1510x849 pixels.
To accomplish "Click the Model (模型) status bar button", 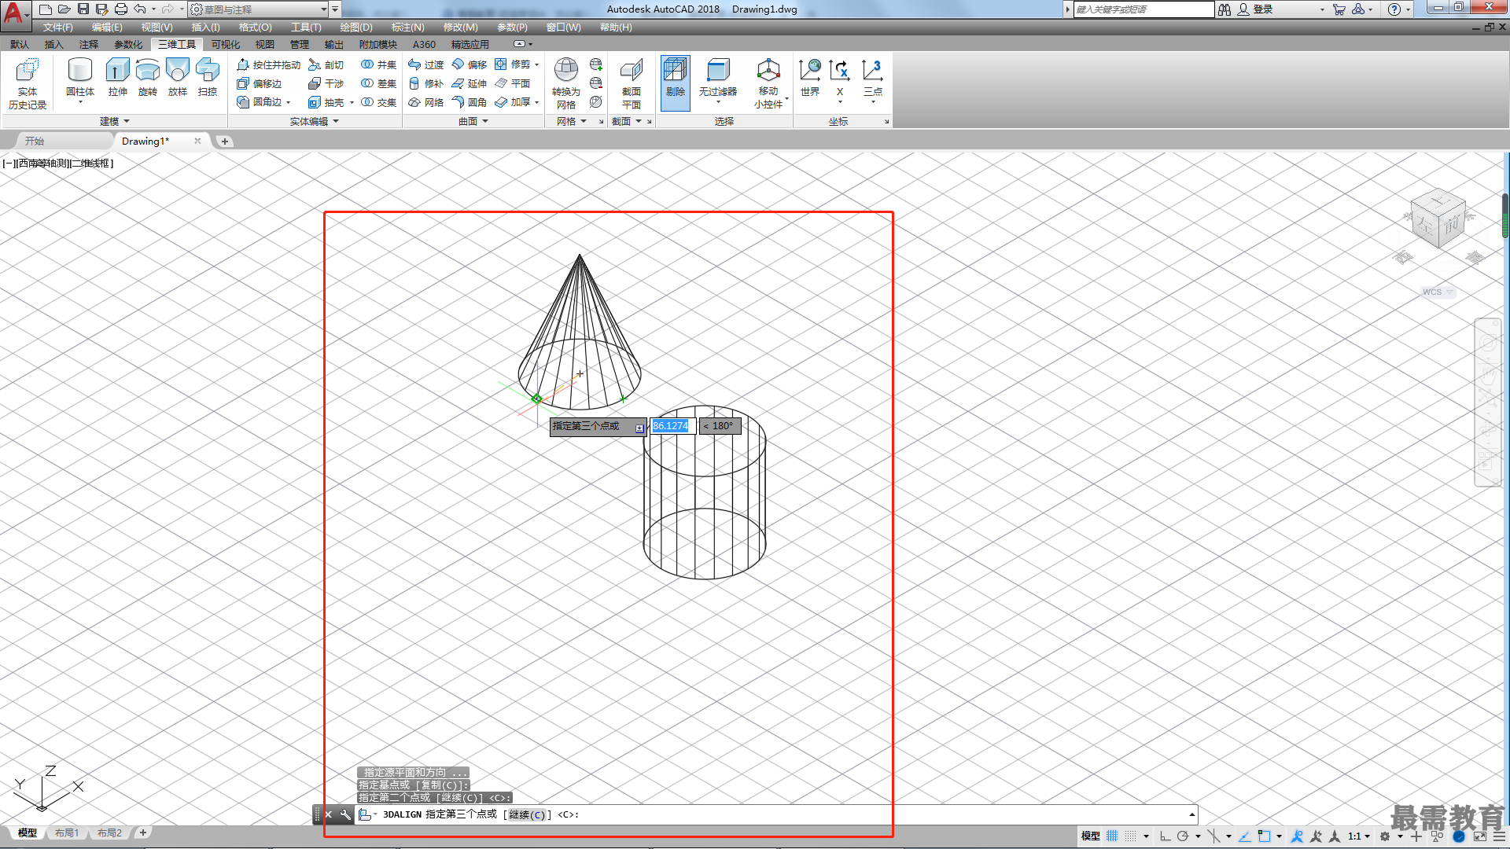I will coord(1091,836).
